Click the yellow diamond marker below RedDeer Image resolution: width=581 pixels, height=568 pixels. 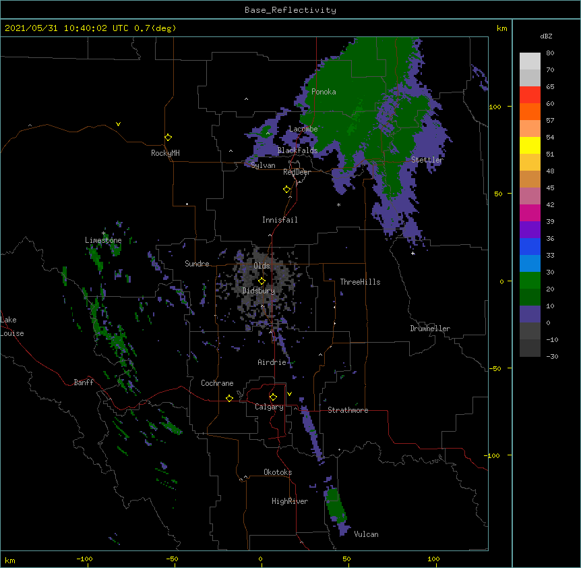(287, 190)
